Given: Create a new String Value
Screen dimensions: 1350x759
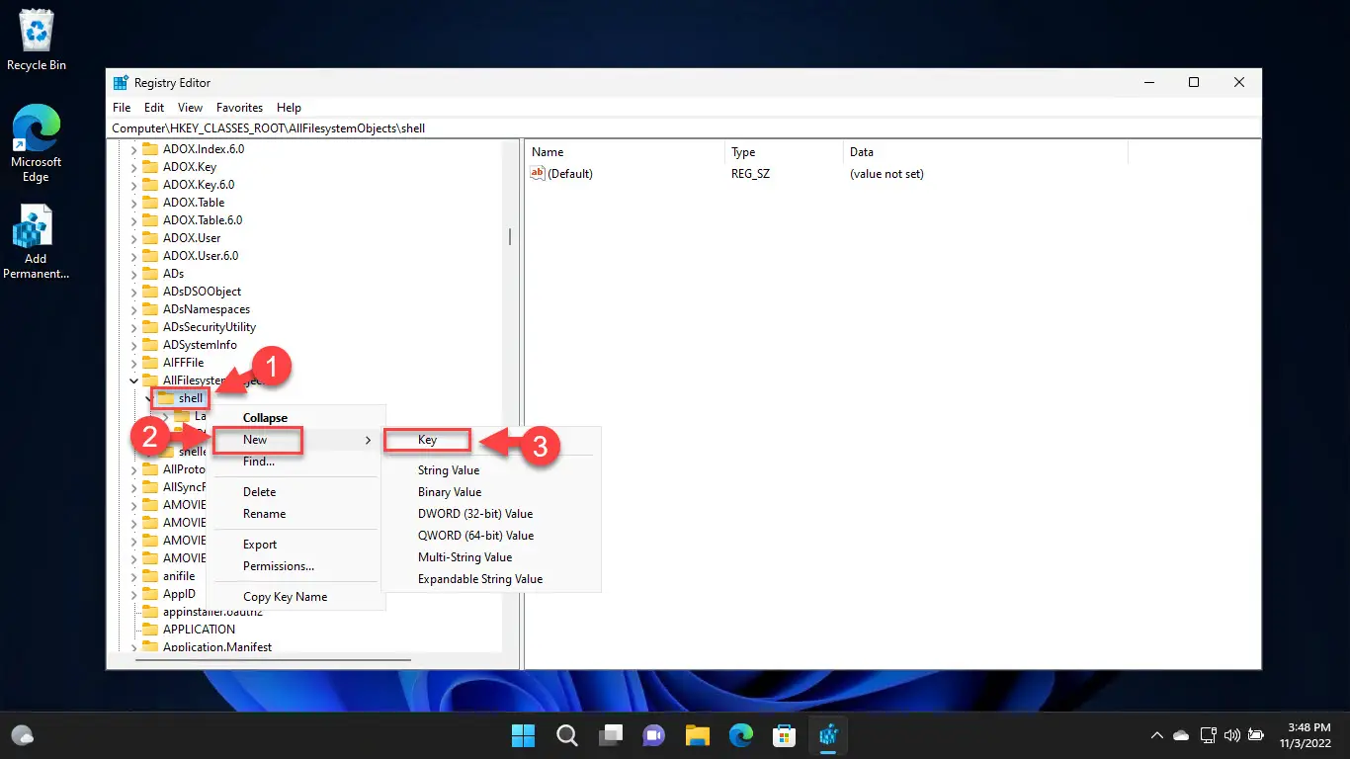Looking at the screenshot, I should (490, 470).
